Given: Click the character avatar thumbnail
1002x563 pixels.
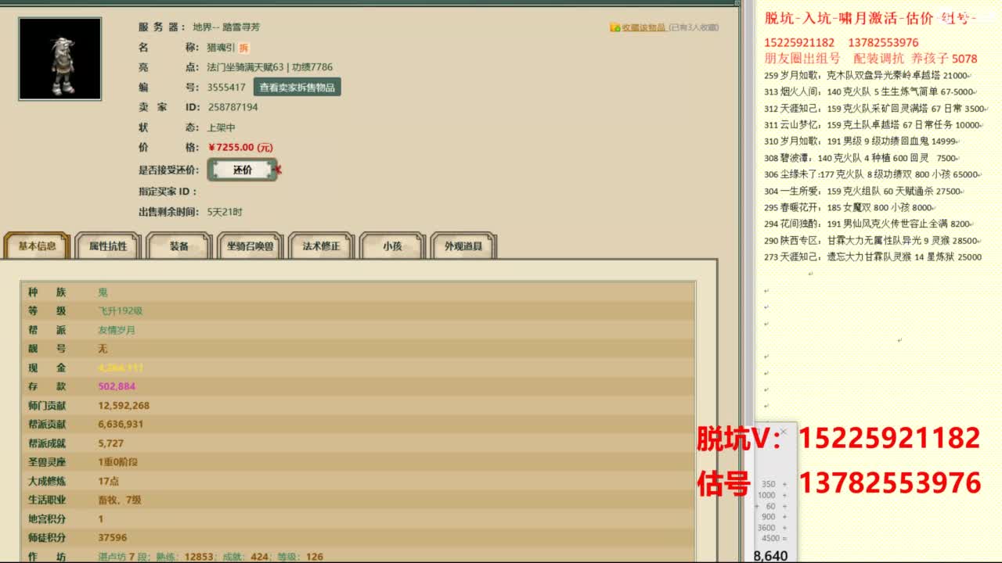Looking at the screenshot, I should [60, 59].
